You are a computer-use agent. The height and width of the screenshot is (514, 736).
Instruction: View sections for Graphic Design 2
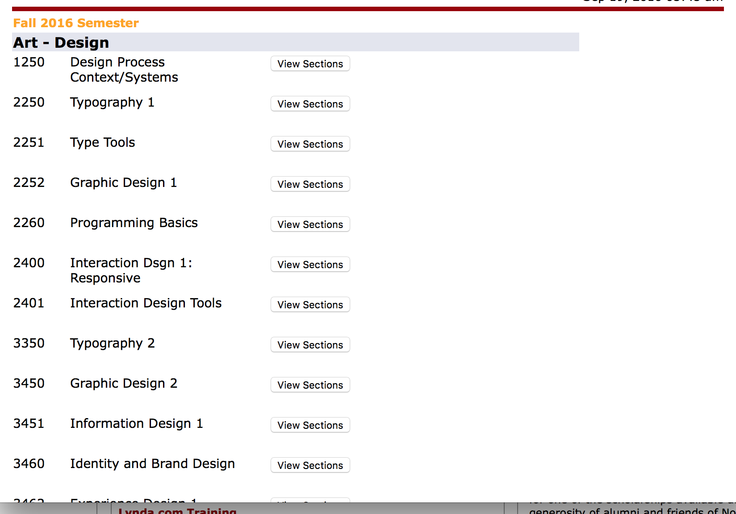point(310,385)
